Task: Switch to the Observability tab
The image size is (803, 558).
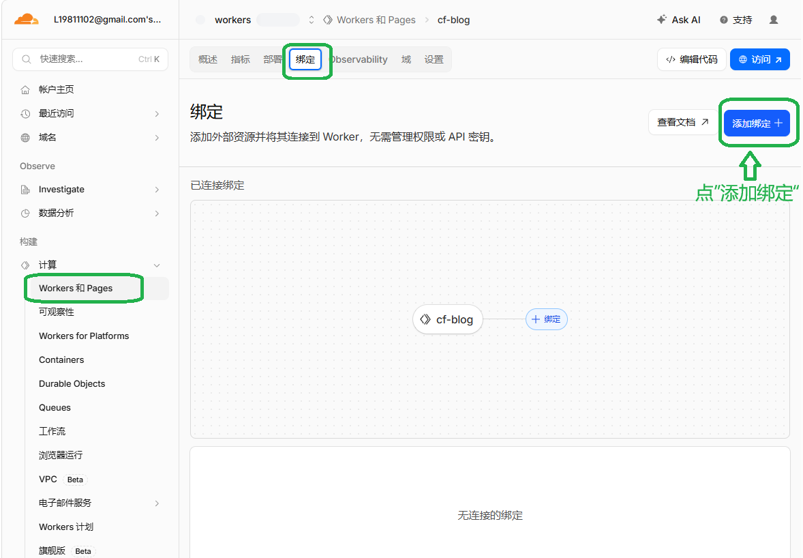Action: coord(359,59)
